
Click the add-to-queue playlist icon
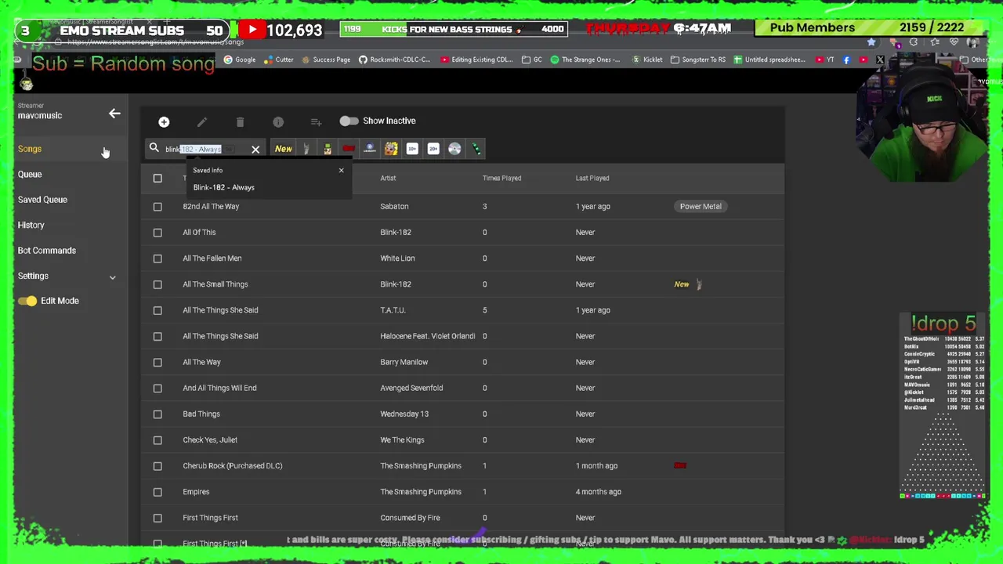316,121
